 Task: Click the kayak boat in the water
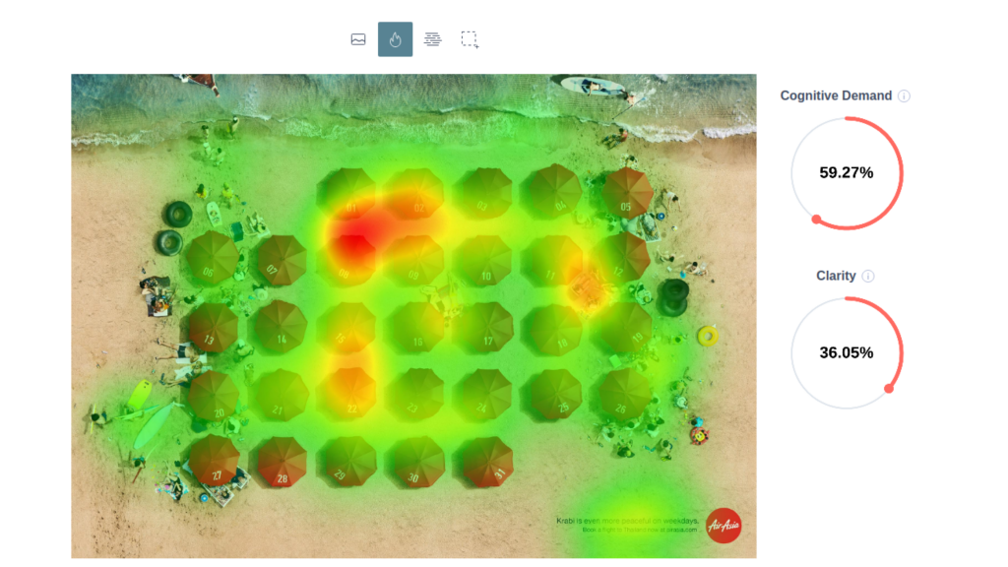(x=592, y=87)
